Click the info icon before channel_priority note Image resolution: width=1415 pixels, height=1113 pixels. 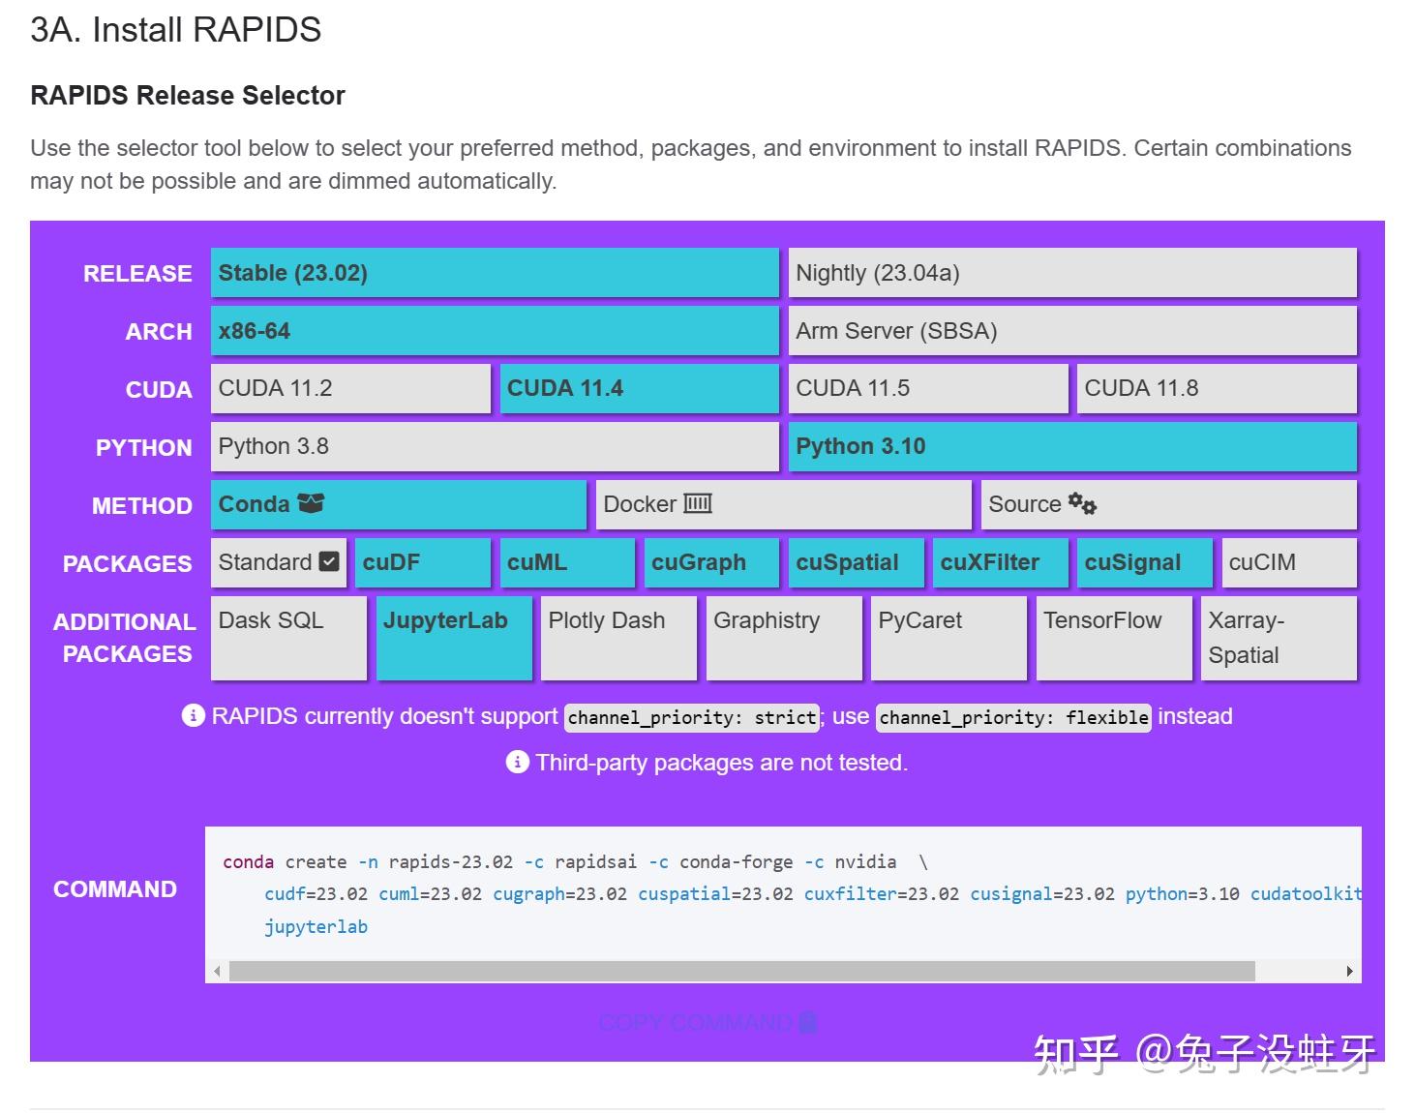tap(194, 716)
